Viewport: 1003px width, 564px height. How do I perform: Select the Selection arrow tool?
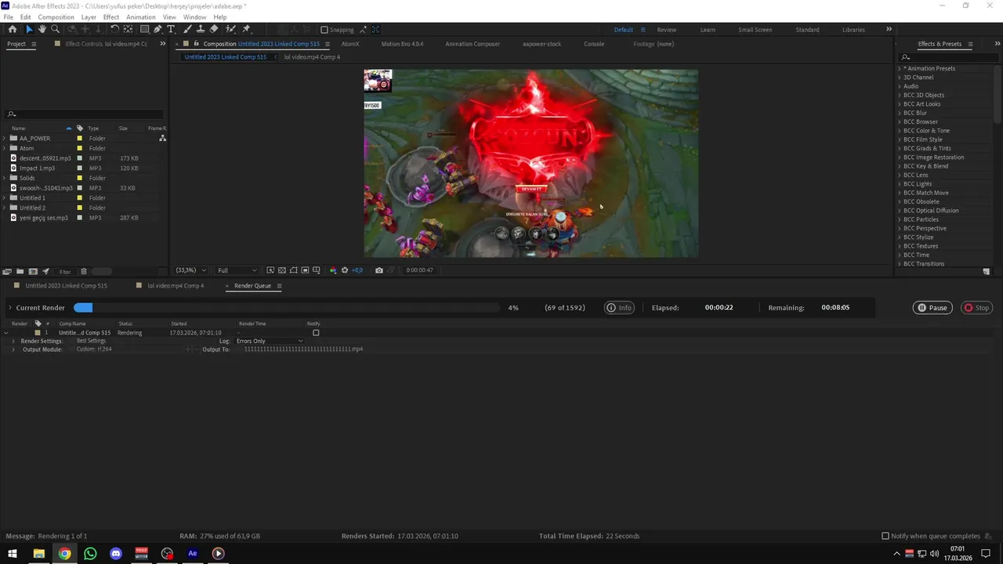(29, 29)
